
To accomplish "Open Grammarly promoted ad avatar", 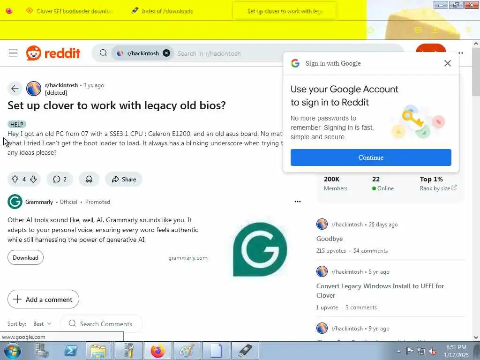I will (15, 202).
